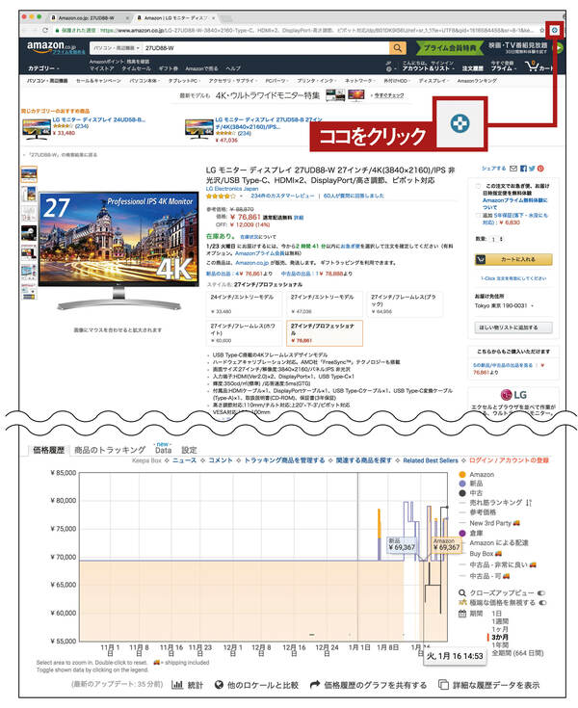The height and width of the screenshot is (708, 578).
Task: Bookmark this page with the star icon
Action: 541,30
